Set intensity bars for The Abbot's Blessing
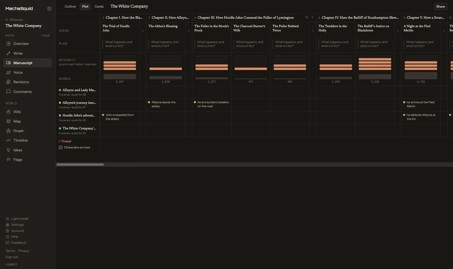This screenshot has height=269, width=453. tap(166, 63)
